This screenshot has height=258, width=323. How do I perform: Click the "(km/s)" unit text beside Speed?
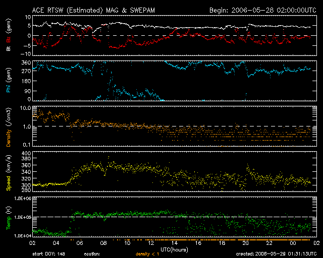point(9,164)
